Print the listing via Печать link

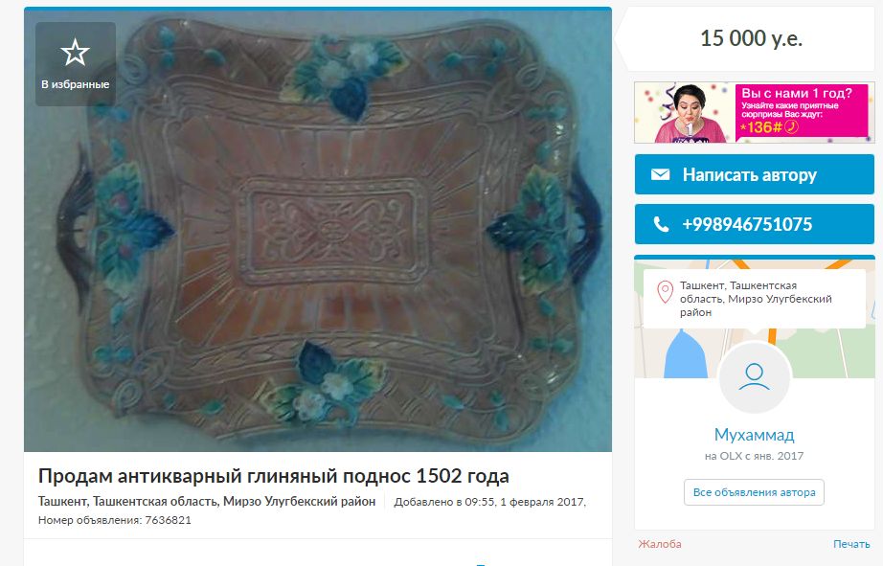click(x=851, y=544)
